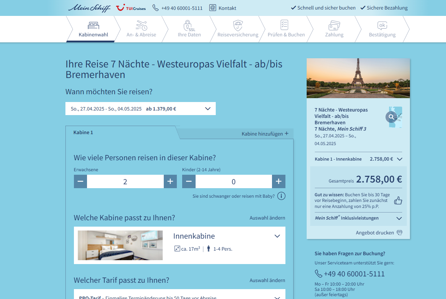The width and height of the screenshot is (446, 299).
Task: Switch to the Kabine 1 tab
Action: (83, 132)
